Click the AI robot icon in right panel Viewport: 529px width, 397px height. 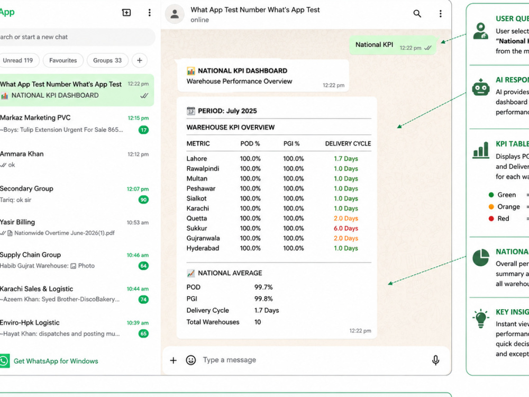coord(481,88)
